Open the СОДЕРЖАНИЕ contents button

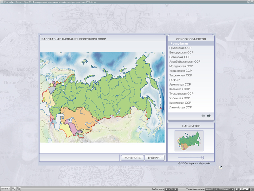(224, 189)
